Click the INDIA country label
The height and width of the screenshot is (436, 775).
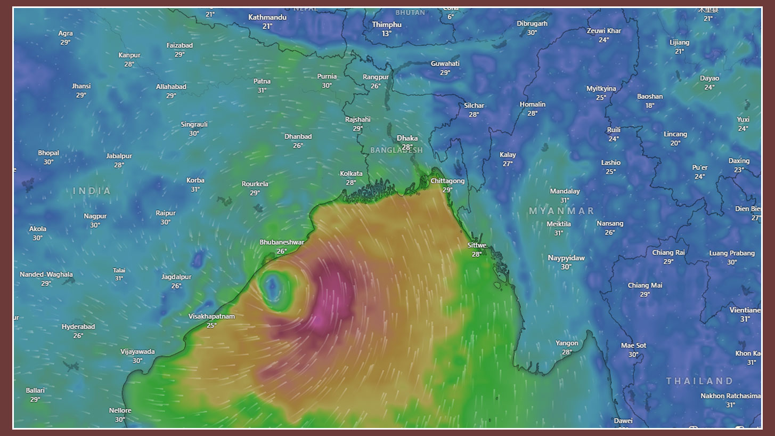(92, 191)
